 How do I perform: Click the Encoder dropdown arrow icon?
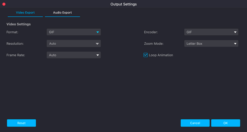(x=235, y=32)
